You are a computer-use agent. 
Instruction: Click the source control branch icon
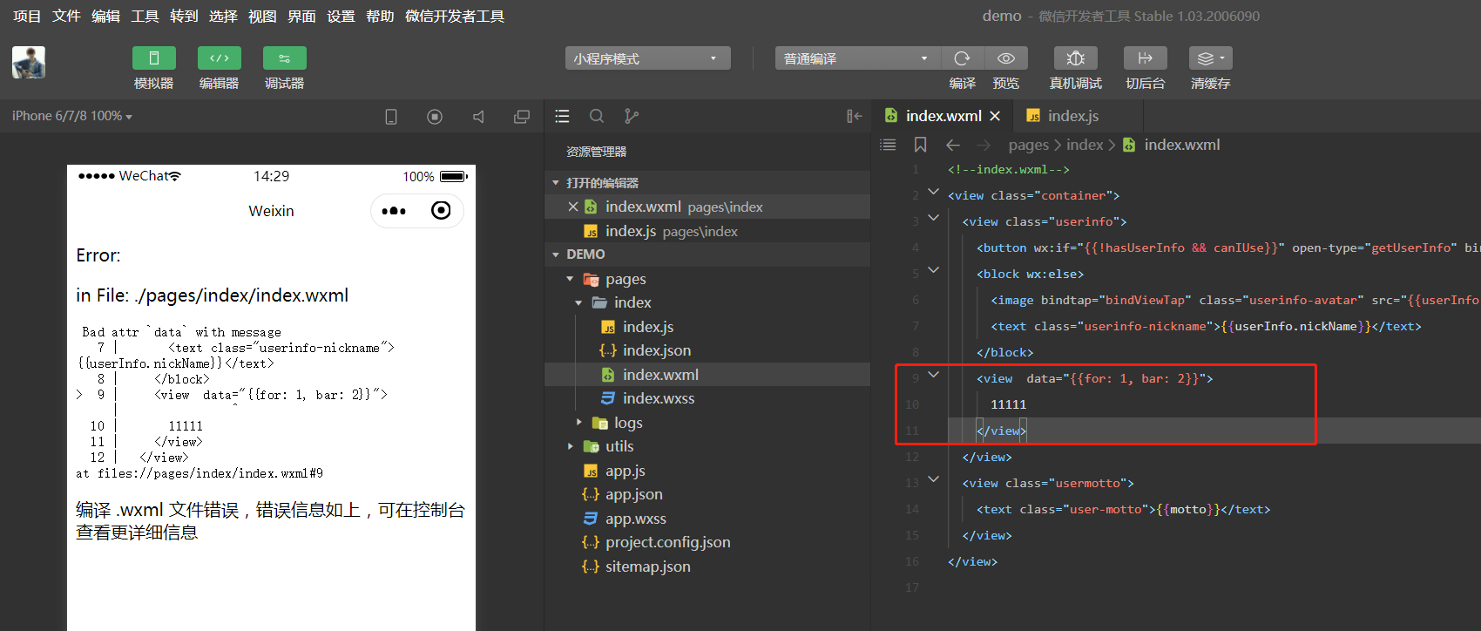click(632, 116)
